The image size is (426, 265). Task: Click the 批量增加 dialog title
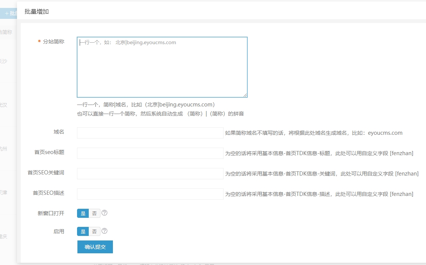(x=37, y=12)
